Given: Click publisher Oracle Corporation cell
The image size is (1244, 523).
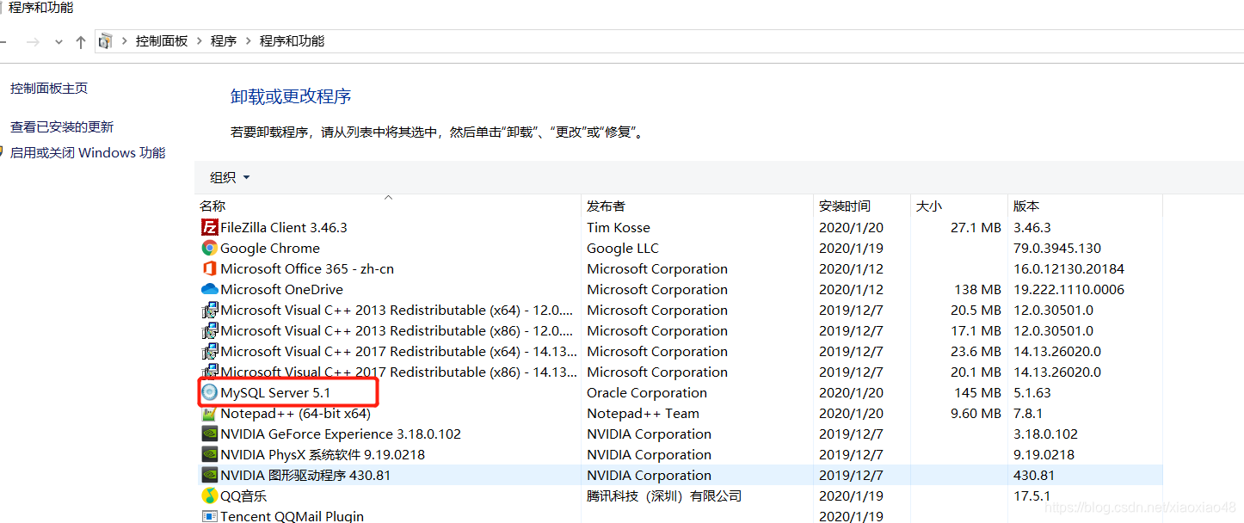Looking at the screenshot, I should tap(647, 393).
